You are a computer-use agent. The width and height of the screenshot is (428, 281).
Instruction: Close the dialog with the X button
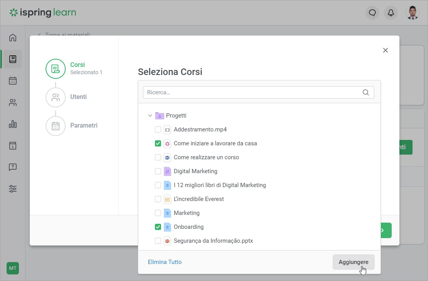(x=385, y=50)
